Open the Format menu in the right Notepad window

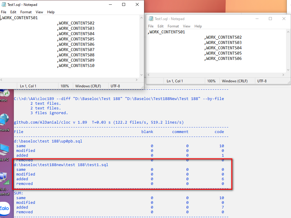point(173,26)
